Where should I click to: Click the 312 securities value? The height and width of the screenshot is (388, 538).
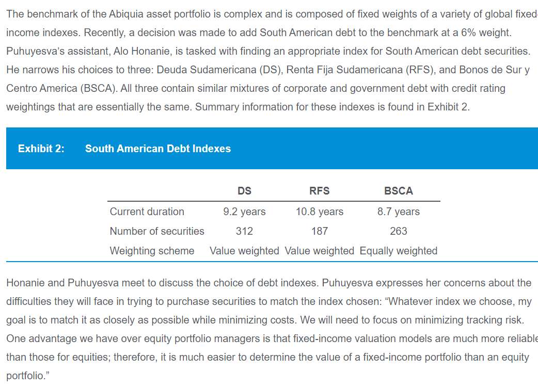coord(244,231)
